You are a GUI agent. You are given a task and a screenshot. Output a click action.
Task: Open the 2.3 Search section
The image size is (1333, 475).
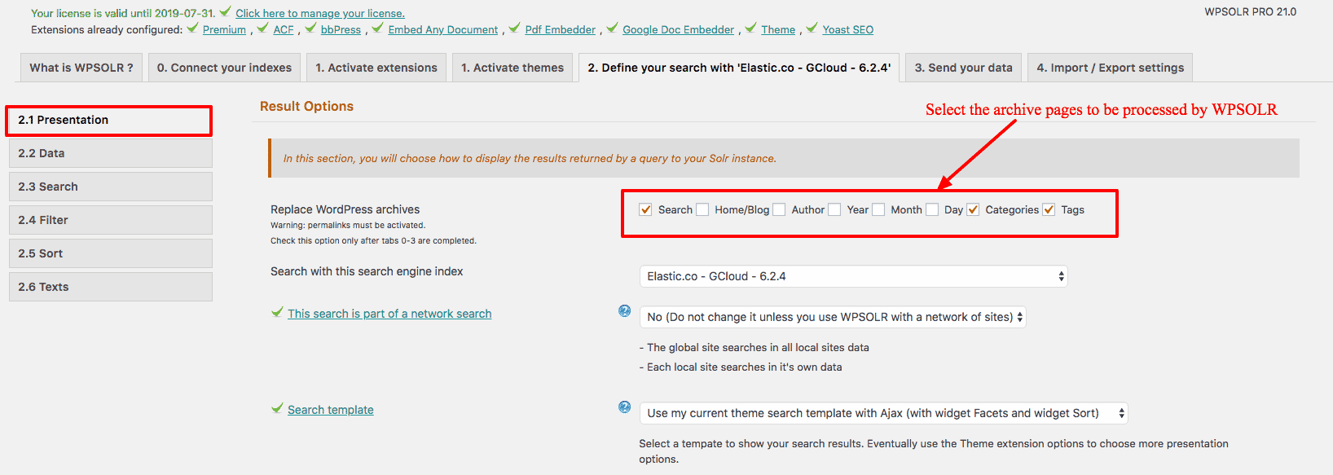[x=111, y=187]
